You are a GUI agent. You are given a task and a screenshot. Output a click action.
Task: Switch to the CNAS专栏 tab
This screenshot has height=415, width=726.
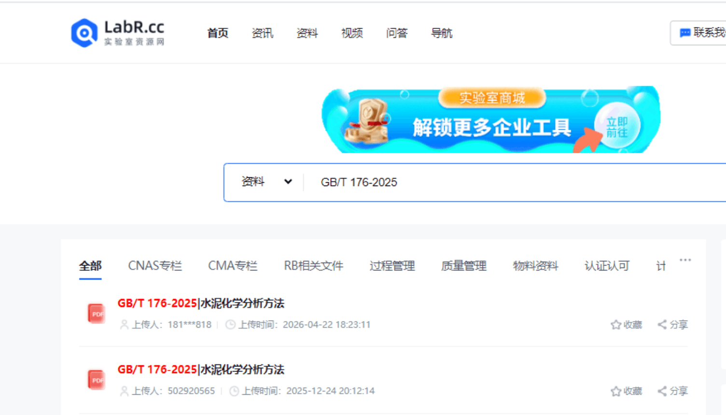pyautogui.click(x=155, y=266)
